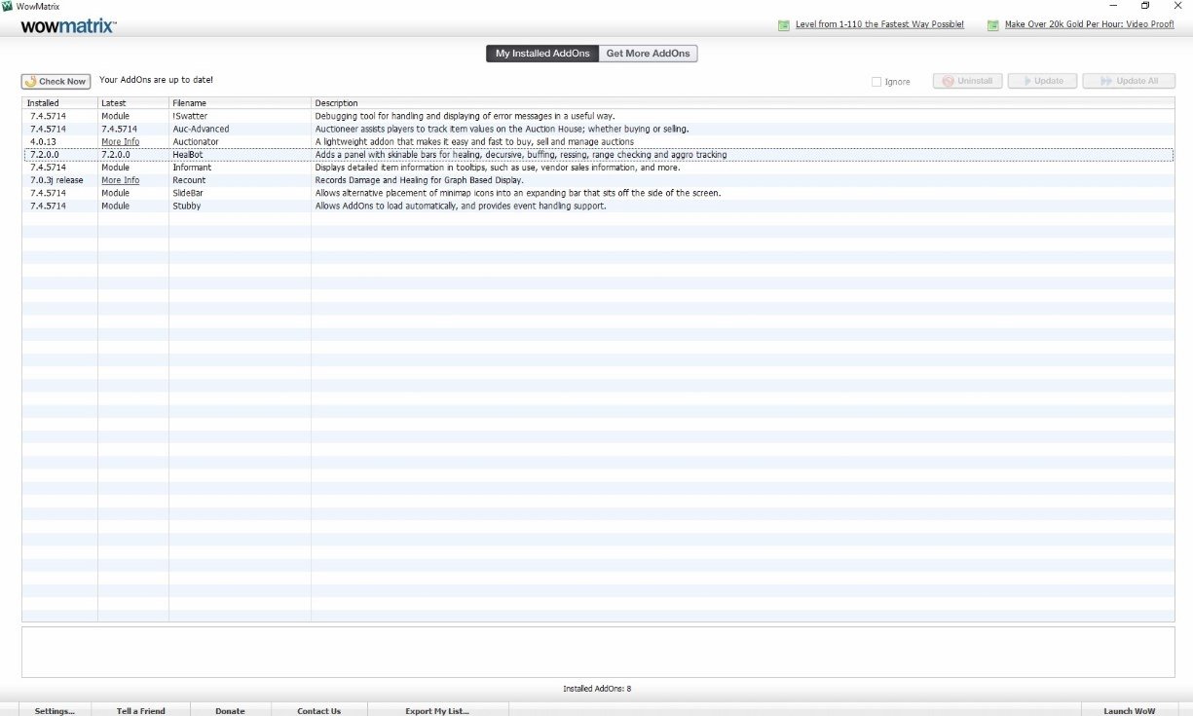The image size is (1193, 716).
Task: Open Settings... from the bottom bar
Action: (55, 711)
